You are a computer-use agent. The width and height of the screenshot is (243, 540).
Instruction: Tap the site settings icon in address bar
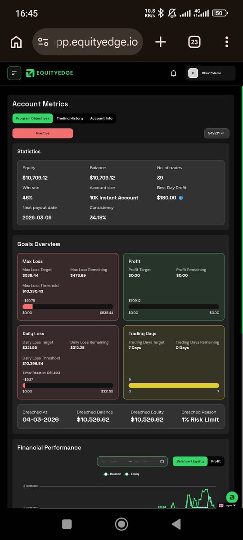coord(43,42)
